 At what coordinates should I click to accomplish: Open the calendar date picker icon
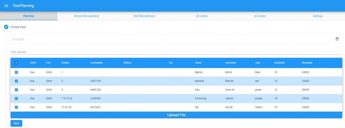tap(337, 39)
